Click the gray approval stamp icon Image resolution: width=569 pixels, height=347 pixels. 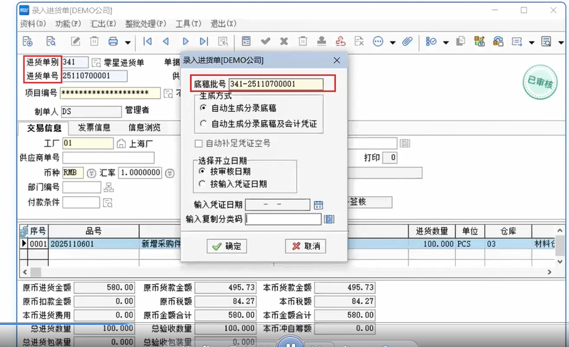321,41
